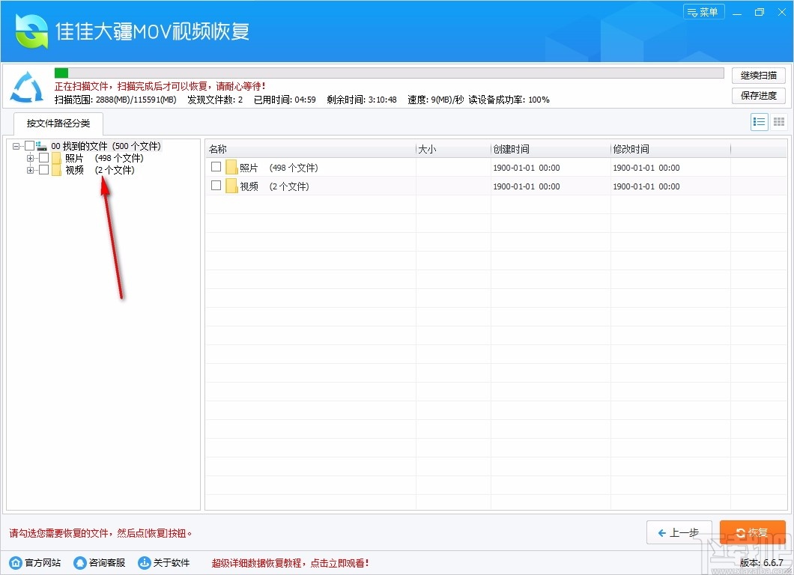794x575 pixels.
Task: Open the 菜单 menu
Action: pyautogui.click(x=703, y=11)
